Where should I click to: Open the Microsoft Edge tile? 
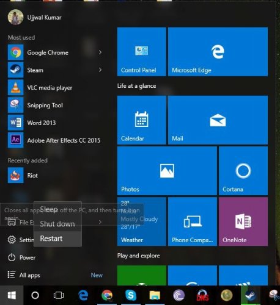coord(218,52)
